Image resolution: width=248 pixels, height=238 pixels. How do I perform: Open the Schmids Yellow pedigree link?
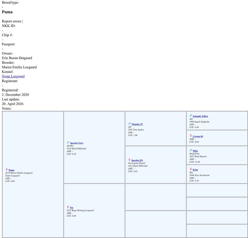point(200,116)
